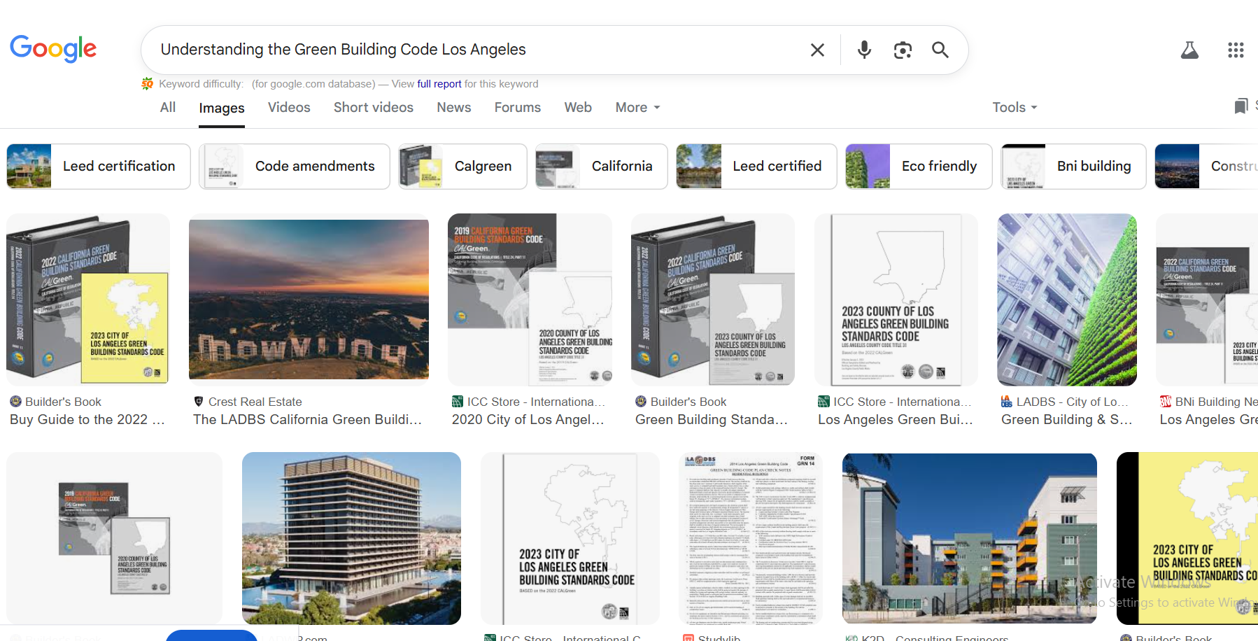Screen dimensions: 1258x641
Task: Select the Calgreen filter chip
Action: tap(462, 167)
